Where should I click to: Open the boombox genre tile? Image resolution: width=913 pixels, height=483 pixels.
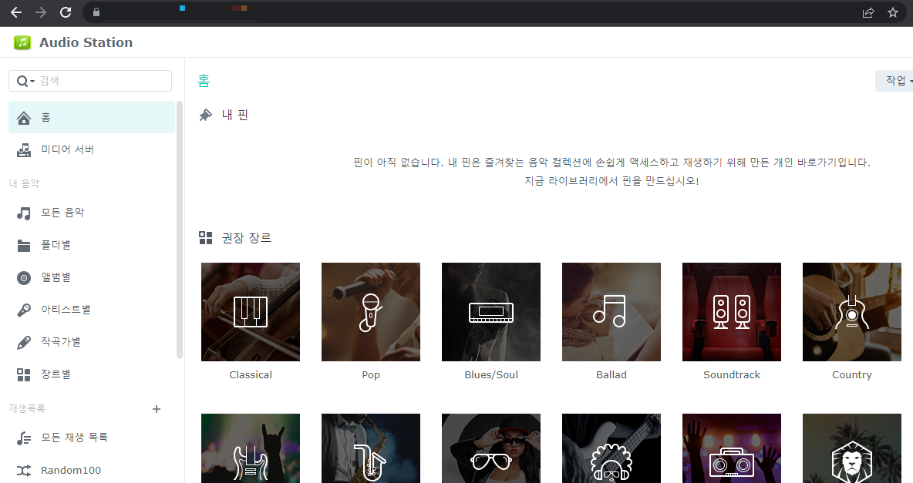[x=731, y=448]
